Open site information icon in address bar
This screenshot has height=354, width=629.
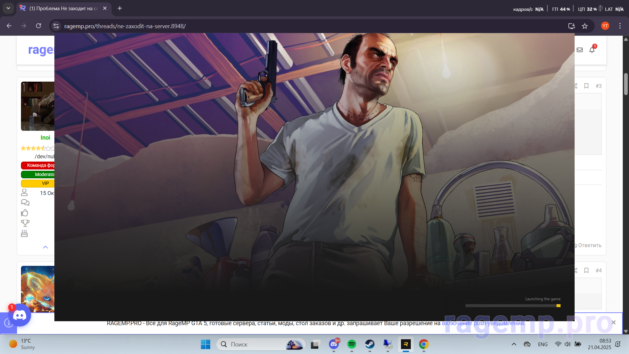[56, 26]
